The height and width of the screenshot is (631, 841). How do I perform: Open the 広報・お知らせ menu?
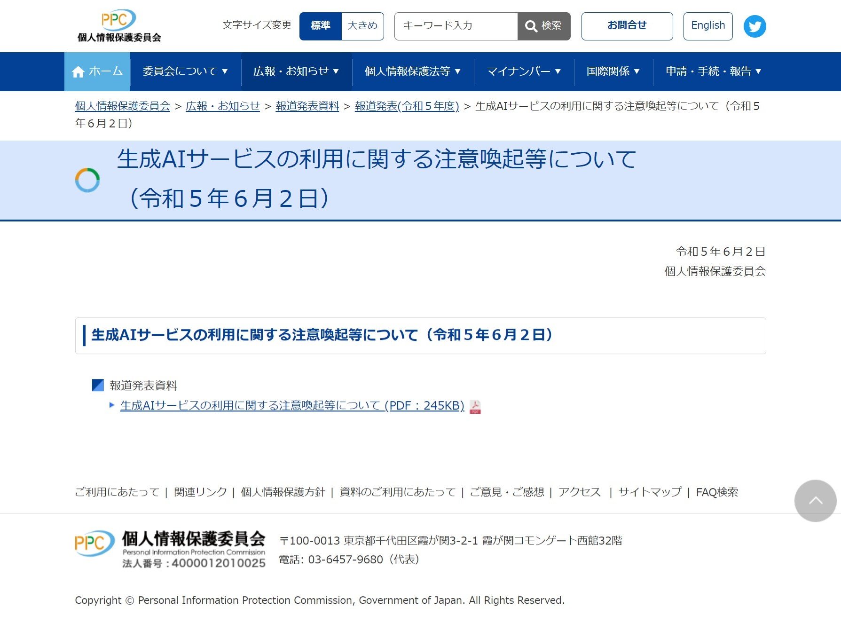(296, 71)
